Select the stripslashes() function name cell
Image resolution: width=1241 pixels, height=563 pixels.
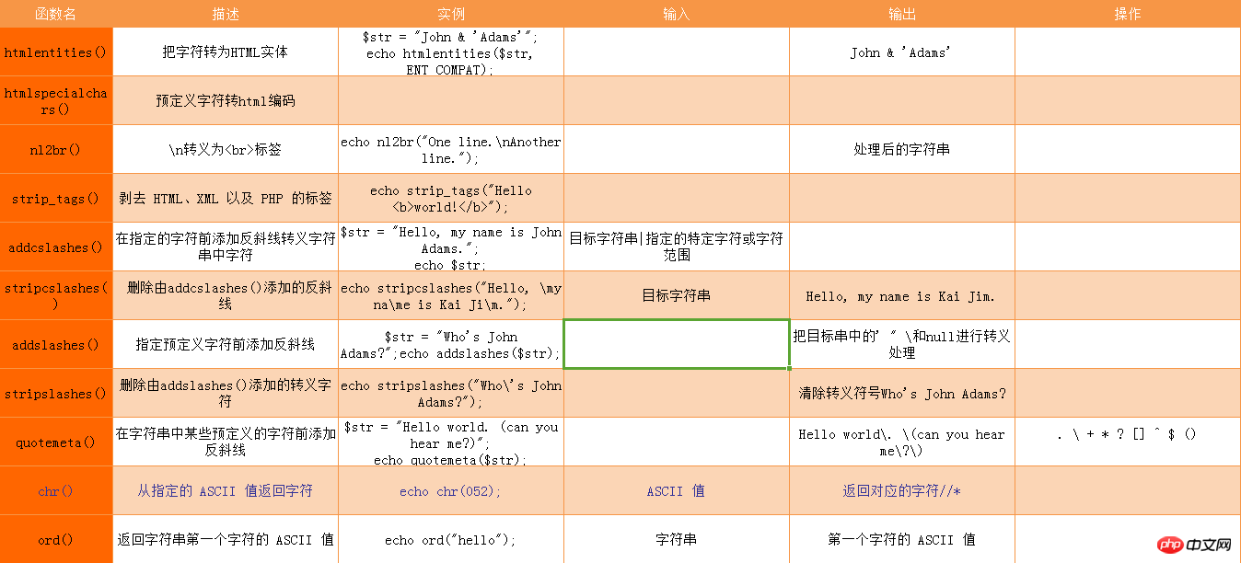pos(56,393)
